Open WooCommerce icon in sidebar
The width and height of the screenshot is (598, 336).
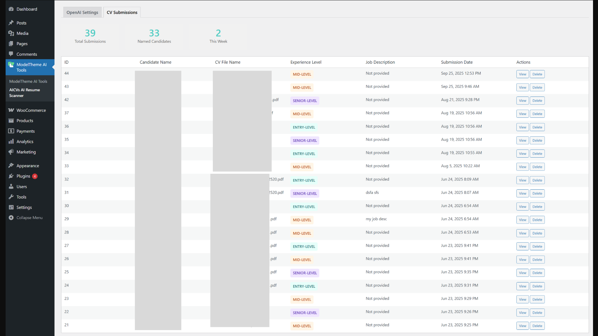pyautogui.click(x=11, y=110)
